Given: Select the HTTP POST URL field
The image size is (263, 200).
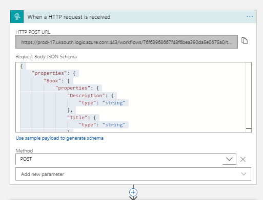Looking at the screenshot, I should [127, 42].
